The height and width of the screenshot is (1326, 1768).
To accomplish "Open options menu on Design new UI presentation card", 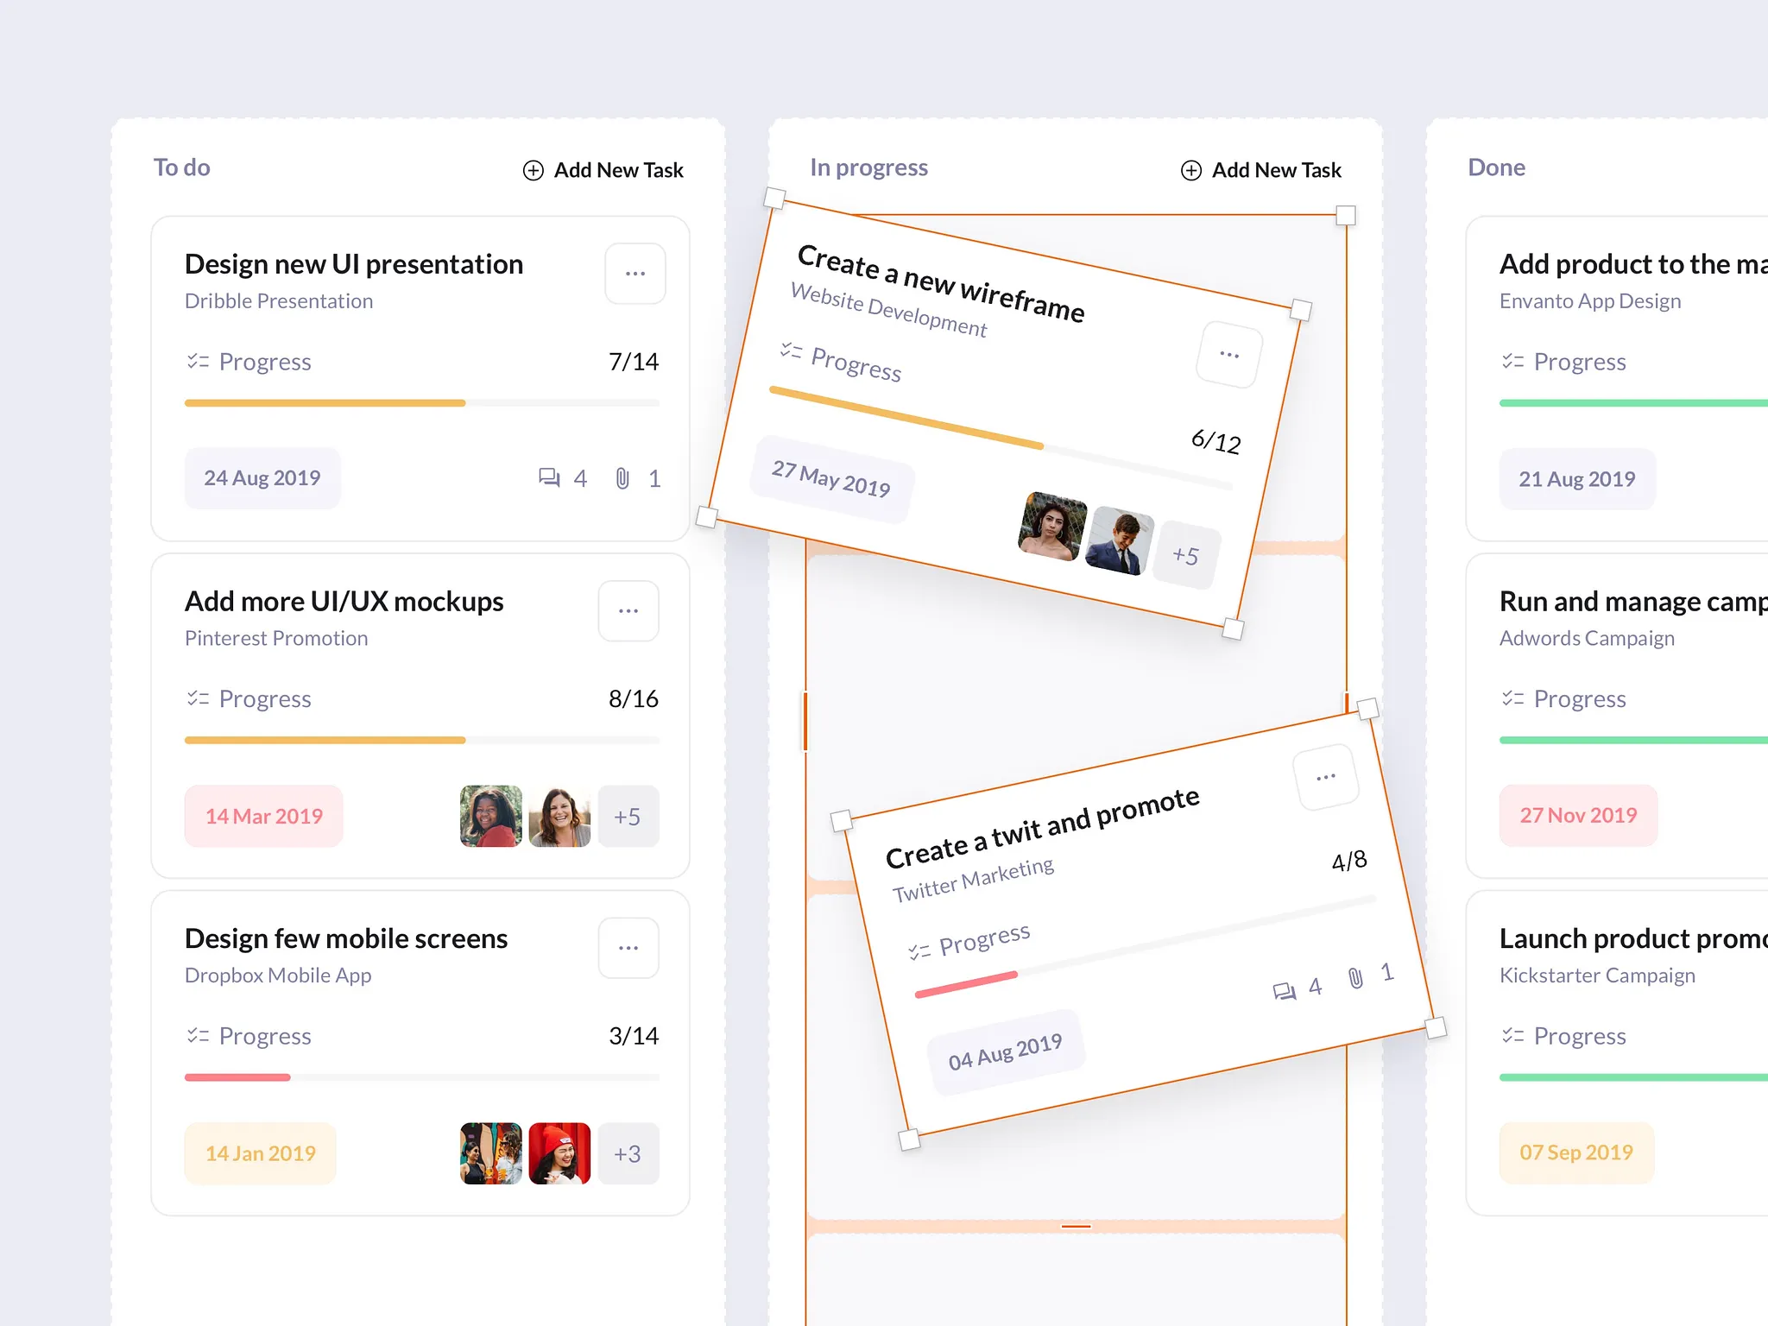I will [x=635, y=274].
